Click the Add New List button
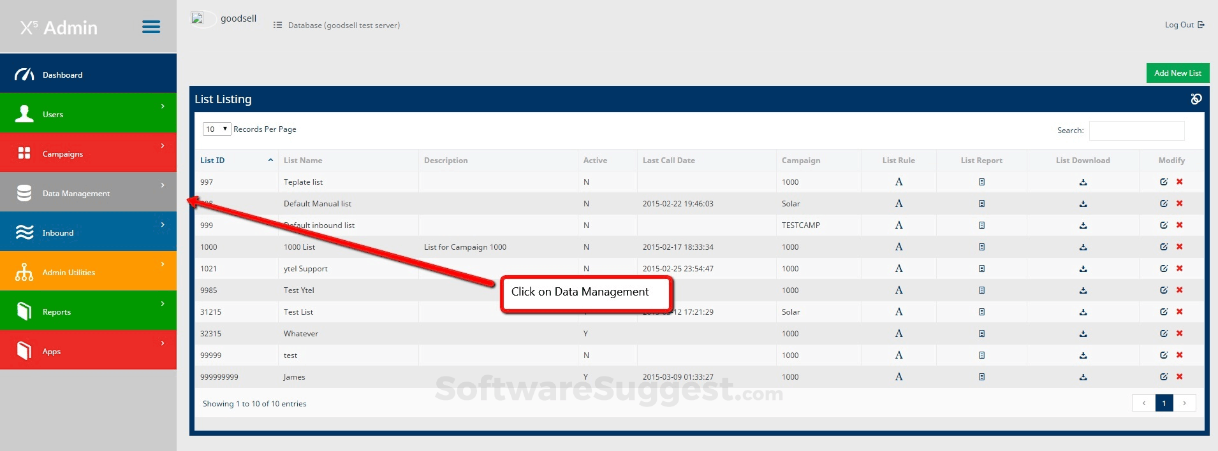Viewport: 1218px width, 451px height. click(1177, 73)
